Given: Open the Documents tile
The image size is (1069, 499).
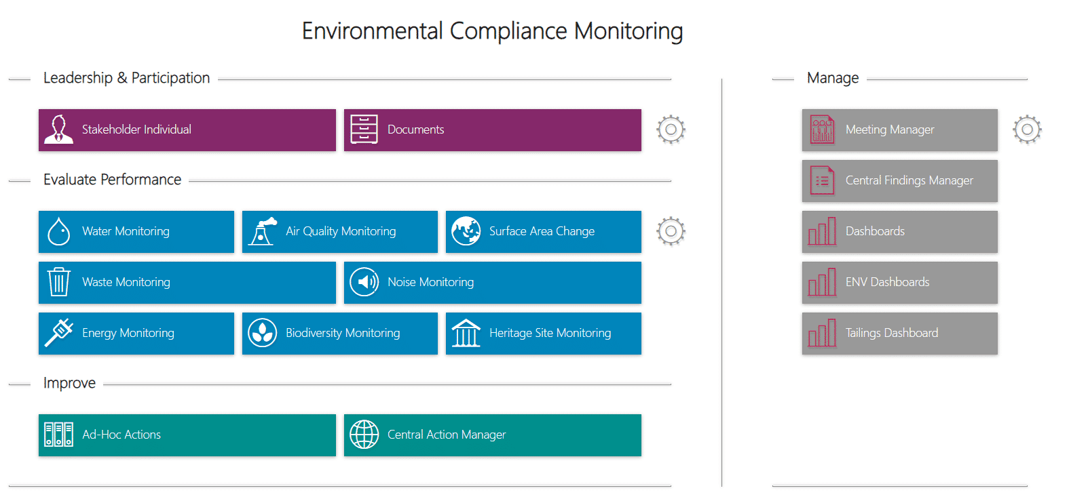Looking at the screenshot, I should click(x=493, y=130).
